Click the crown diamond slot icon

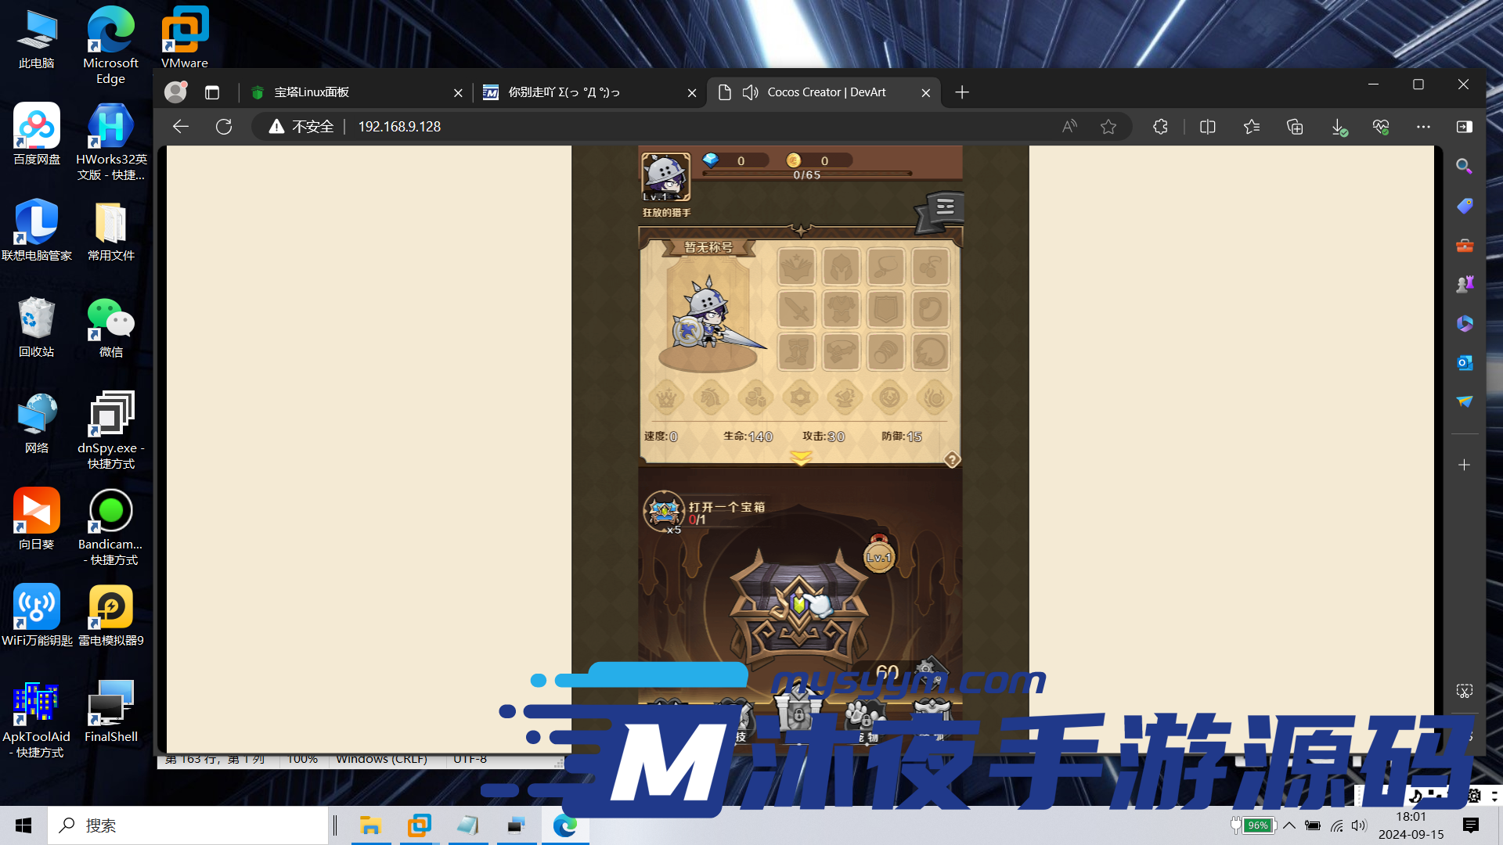tap(666, 398)
